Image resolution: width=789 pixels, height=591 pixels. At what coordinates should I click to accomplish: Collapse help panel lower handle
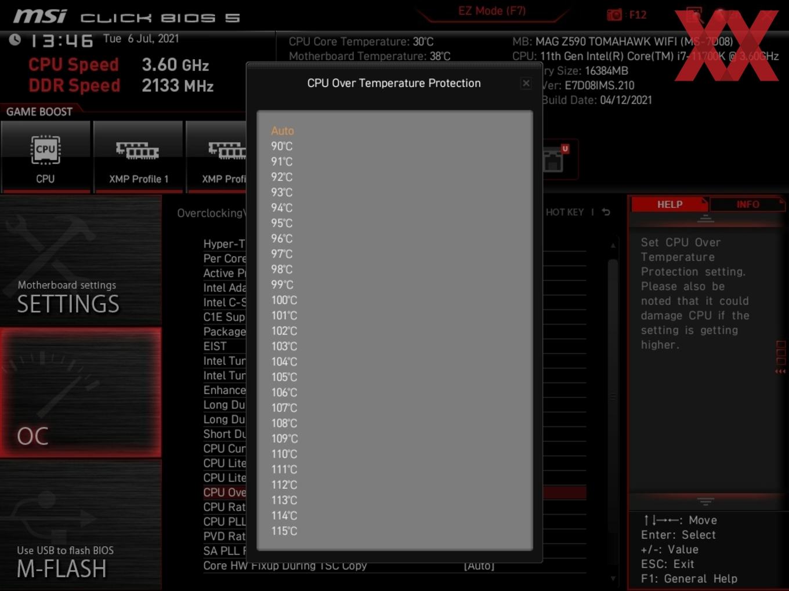coord(705,501)
